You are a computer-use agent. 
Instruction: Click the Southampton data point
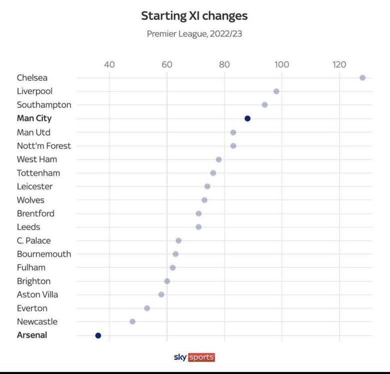(265, 105)
